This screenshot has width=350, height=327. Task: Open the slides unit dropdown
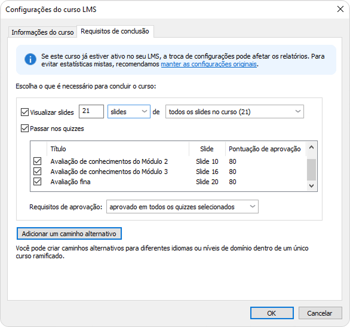pyautogui.click(x=129, y=111)
